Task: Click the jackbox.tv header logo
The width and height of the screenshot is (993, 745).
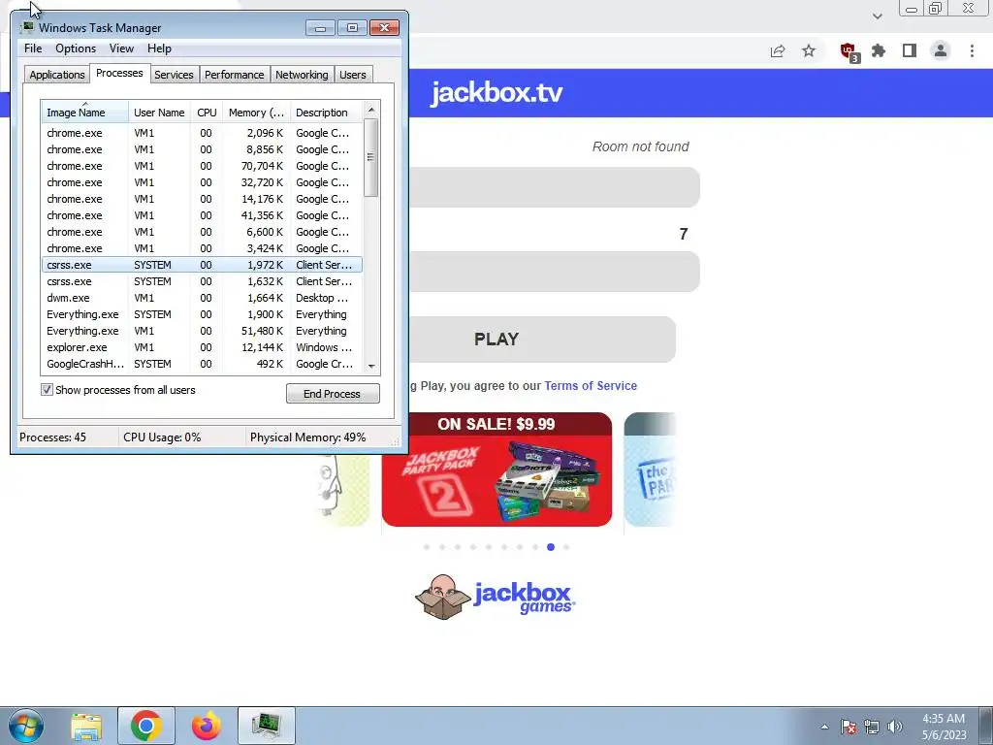Action: coord(496,92)
